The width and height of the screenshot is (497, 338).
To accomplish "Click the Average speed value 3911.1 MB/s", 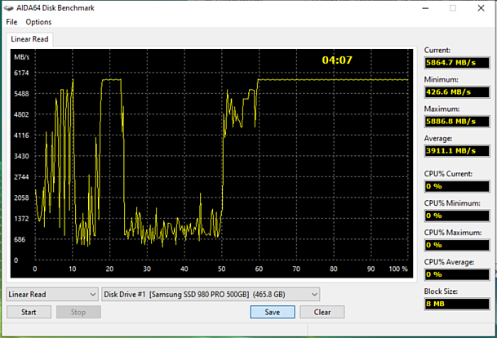I will pos(457,150).
